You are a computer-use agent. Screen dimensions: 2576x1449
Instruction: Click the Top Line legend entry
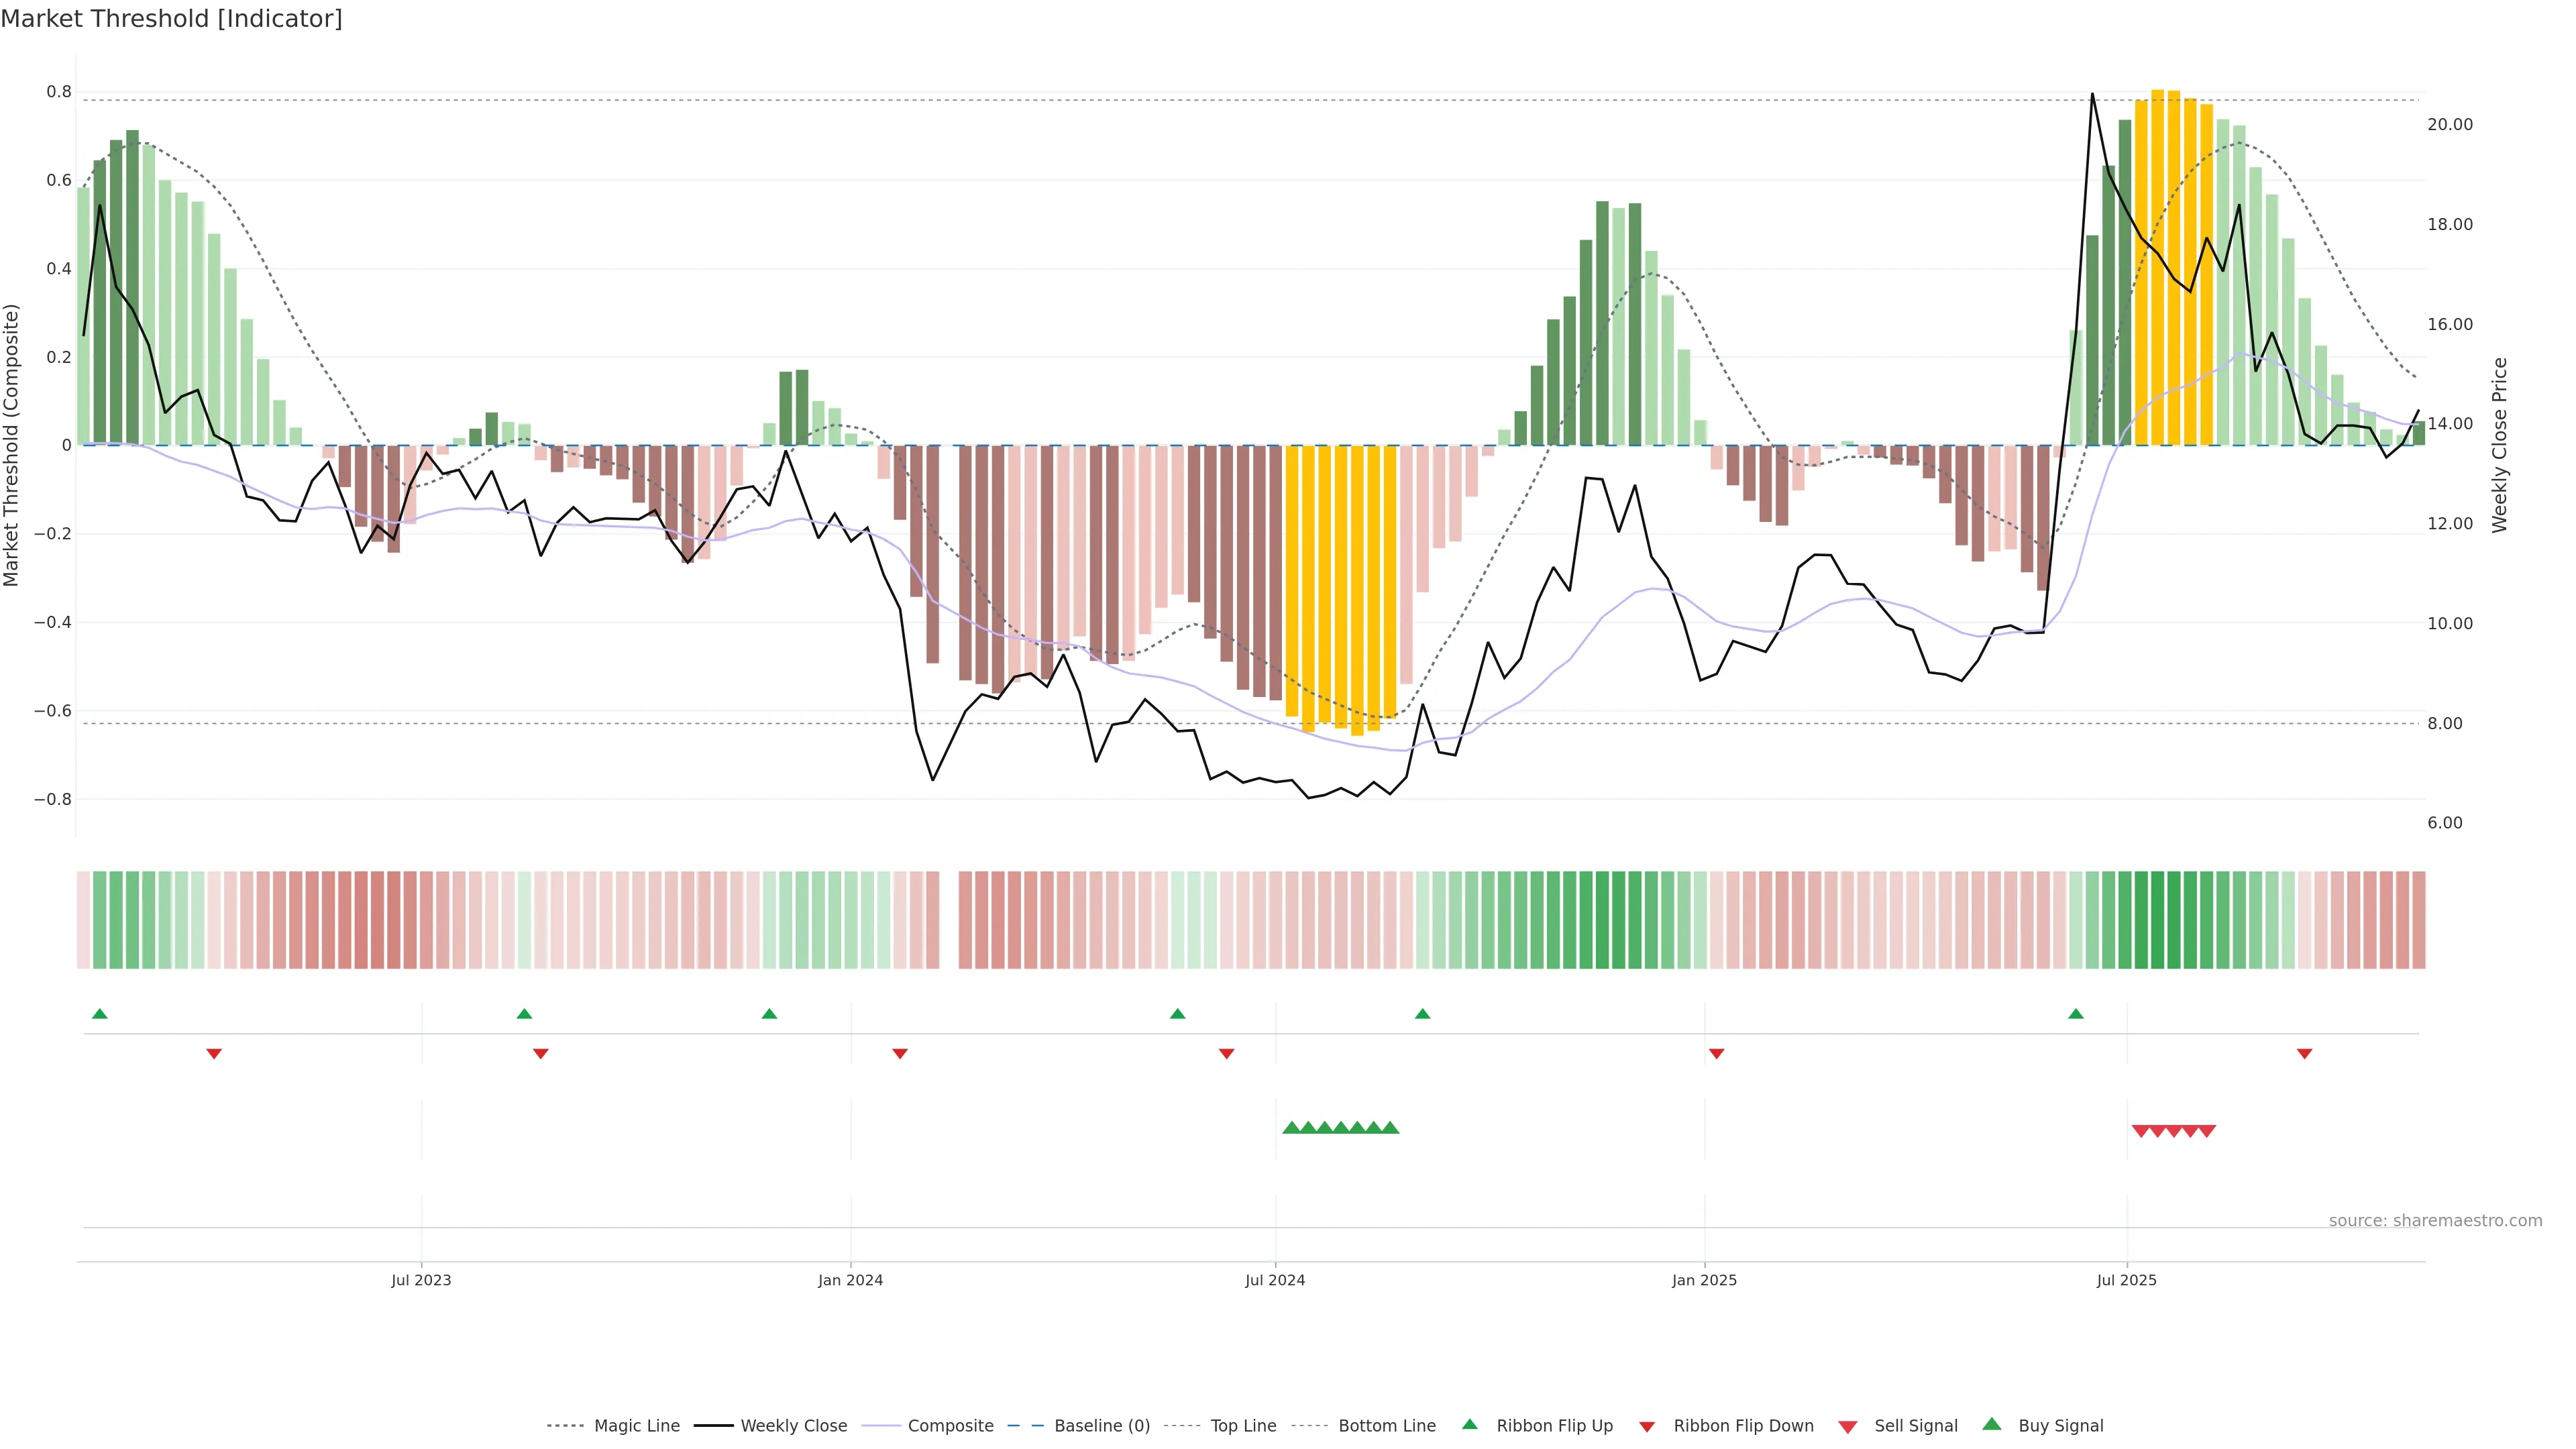pos(1243,1426)
